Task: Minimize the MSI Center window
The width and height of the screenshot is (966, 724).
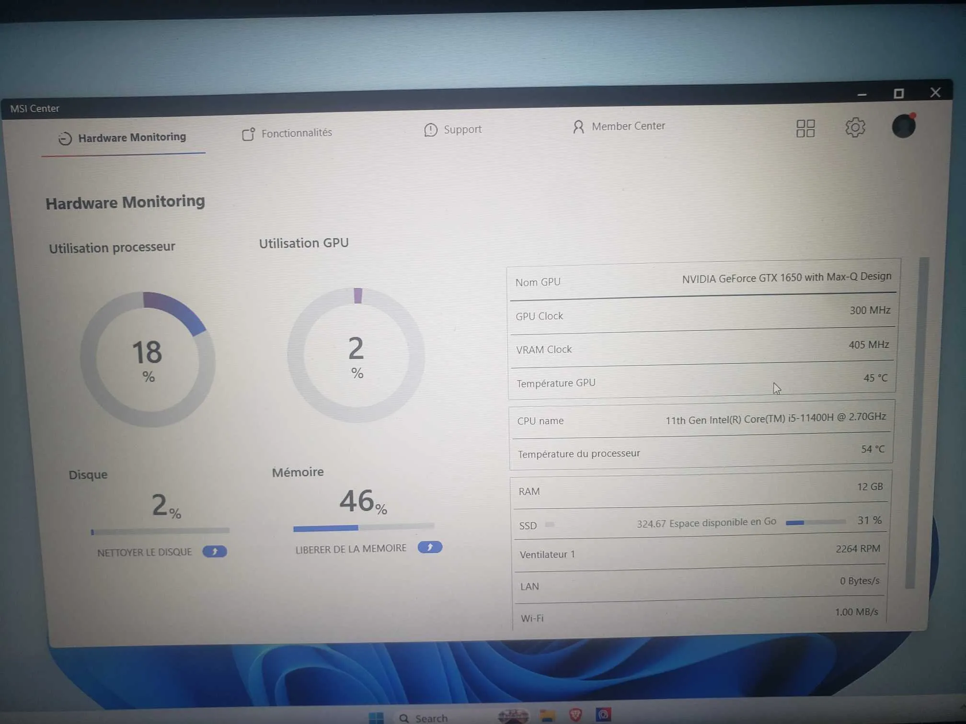Action: click(x=862, y=94)
